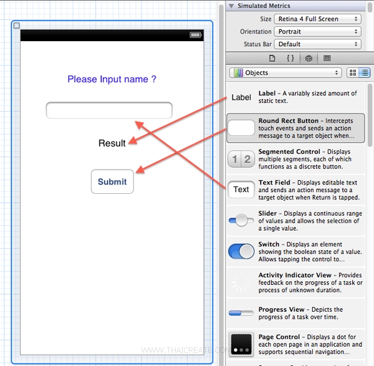Open the Orientation dropdown set to Portrait
Viewport: 374px width, 366px height.
[317, 32]
